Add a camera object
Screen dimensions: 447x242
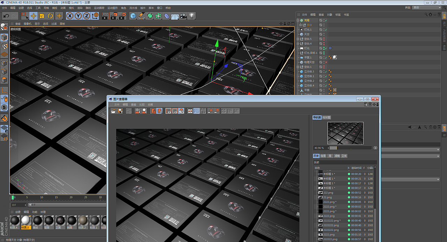click(183, 16)
